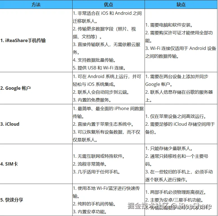Click the text 联系人信息存储在谷歌的服务器

(x=181, y=92)
